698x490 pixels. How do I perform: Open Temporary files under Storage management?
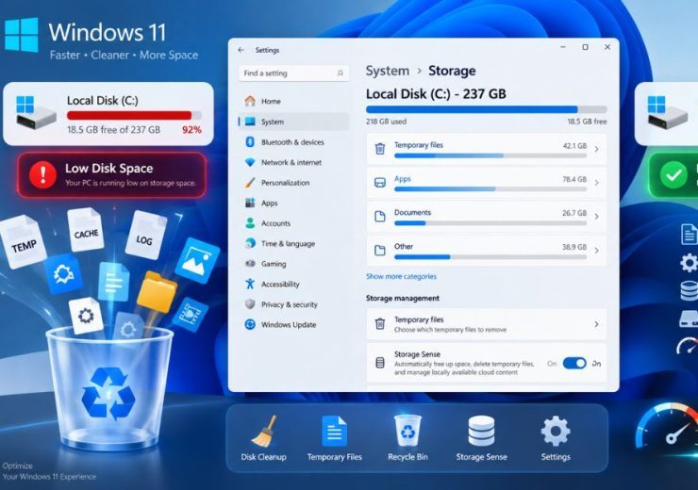(486, 324)
